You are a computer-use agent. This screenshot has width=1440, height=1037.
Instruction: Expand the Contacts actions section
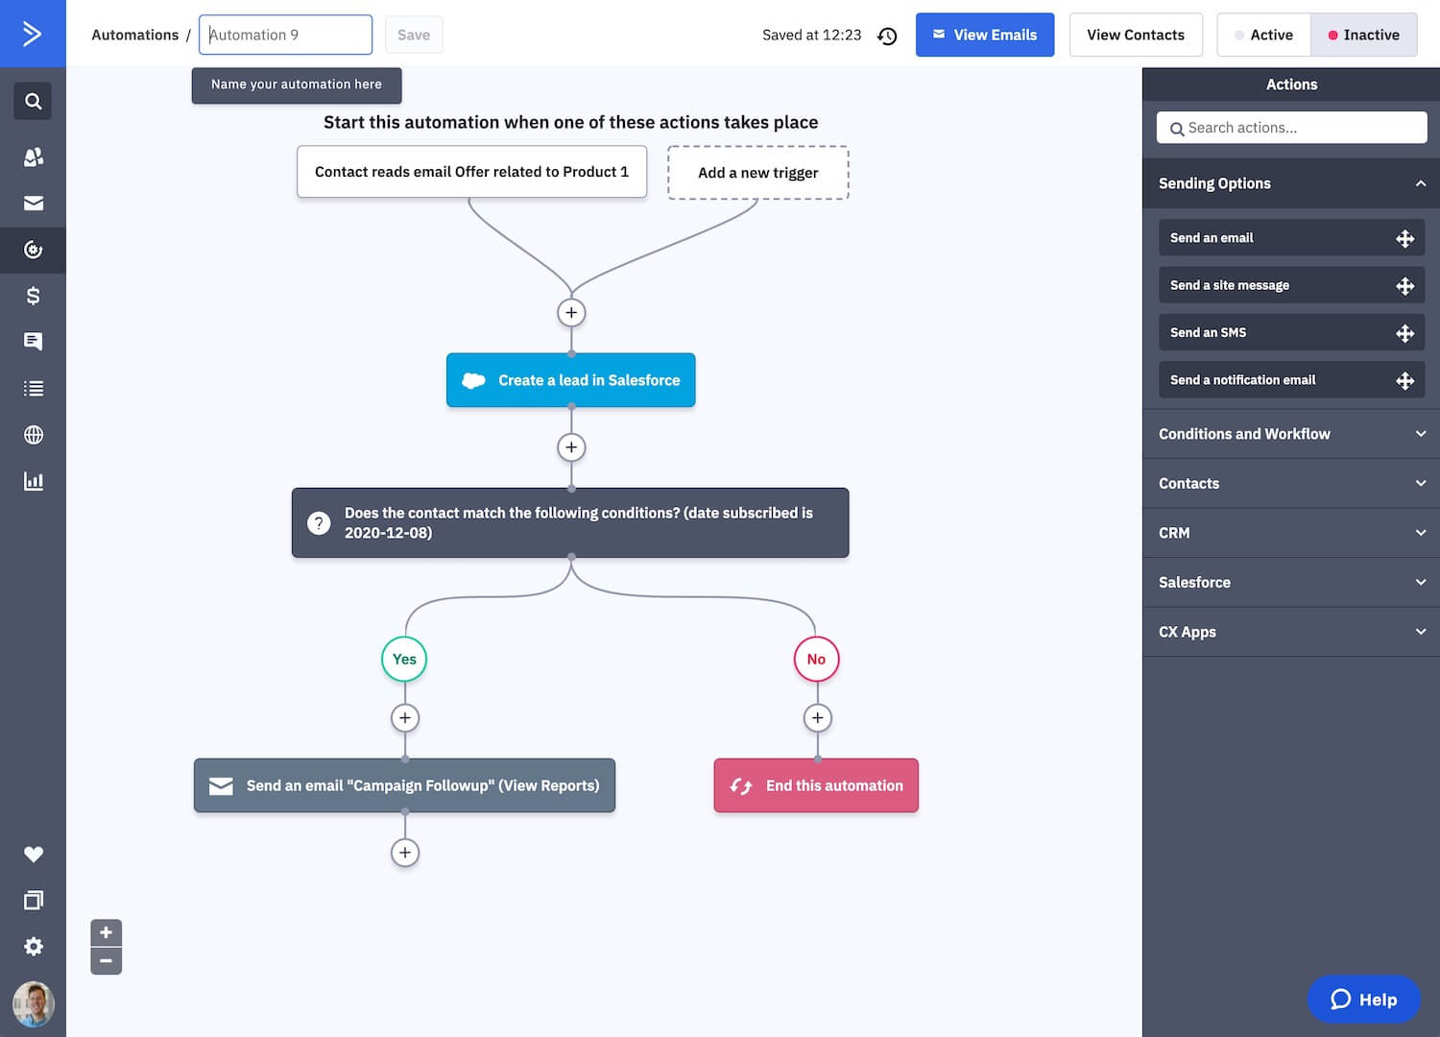click(1291, 483)
